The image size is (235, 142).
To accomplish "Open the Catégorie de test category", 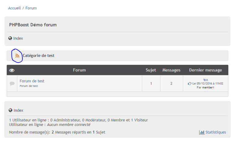I will tap(39, 56).
